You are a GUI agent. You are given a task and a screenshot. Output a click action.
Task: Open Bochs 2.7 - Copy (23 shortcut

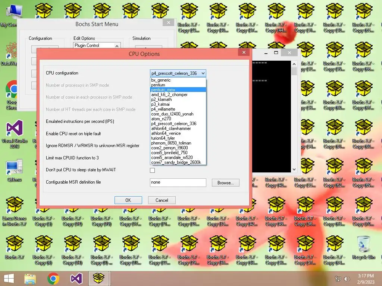(189, 18)
